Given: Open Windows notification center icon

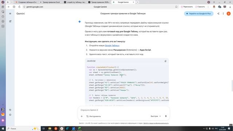Looking at the screenshot, I should pos(229,128).
